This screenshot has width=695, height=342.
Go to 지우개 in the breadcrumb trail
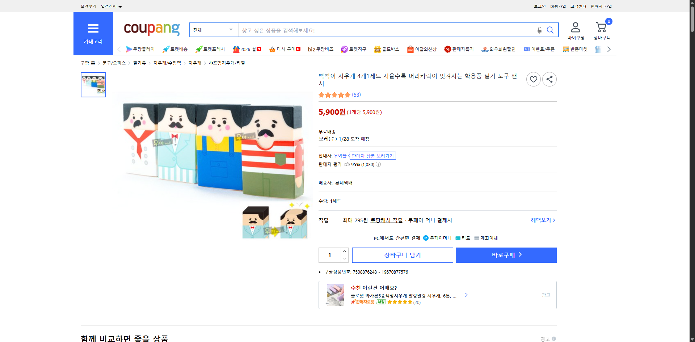pos(194,63)
